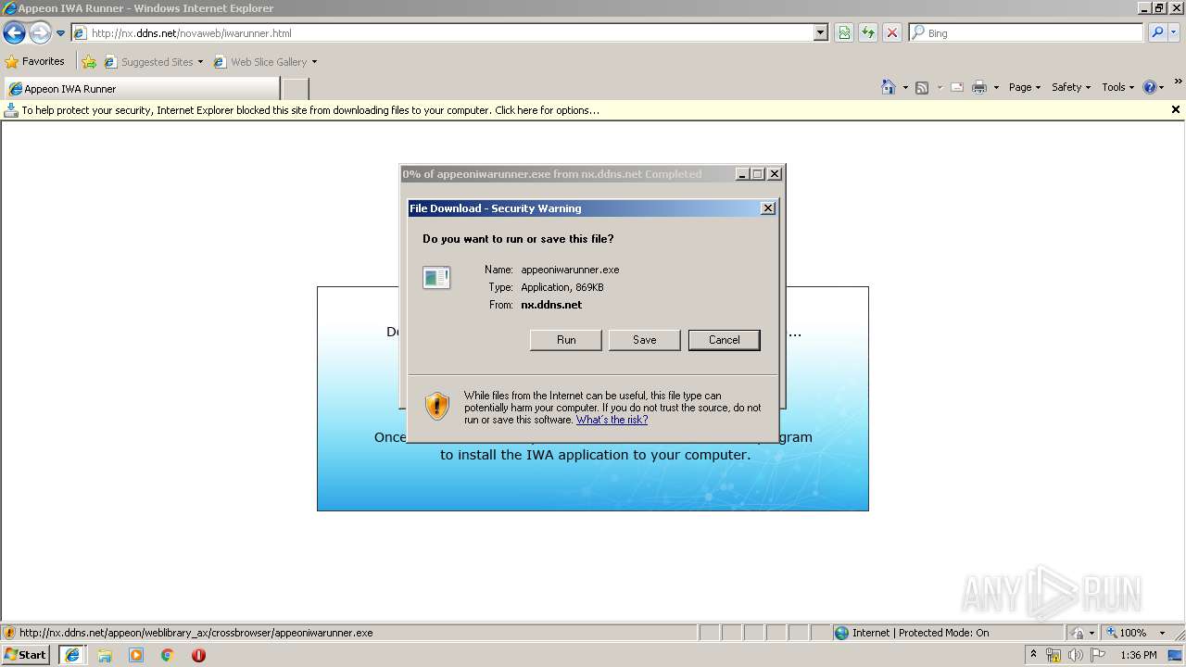Expand the Home button dropdown arrow
Image resolution: width=1186 pixels, height=667 pixels.
coord(905,87)
